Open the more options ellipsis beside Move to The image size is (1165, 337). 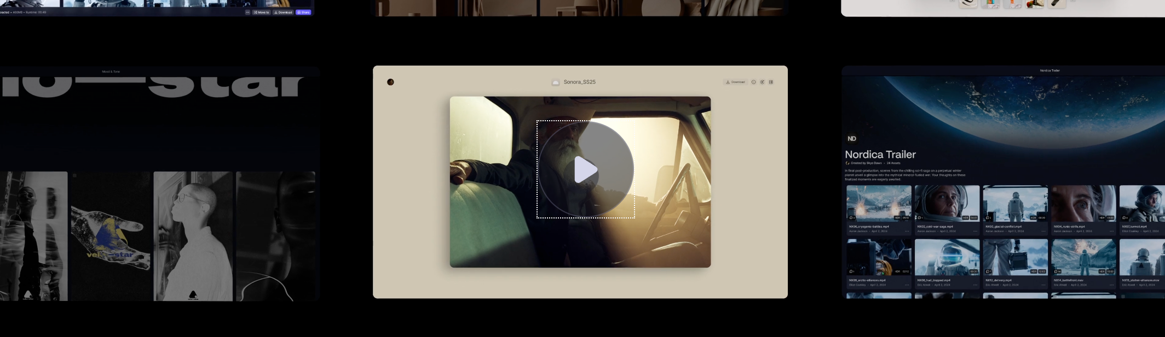(247, 12)
